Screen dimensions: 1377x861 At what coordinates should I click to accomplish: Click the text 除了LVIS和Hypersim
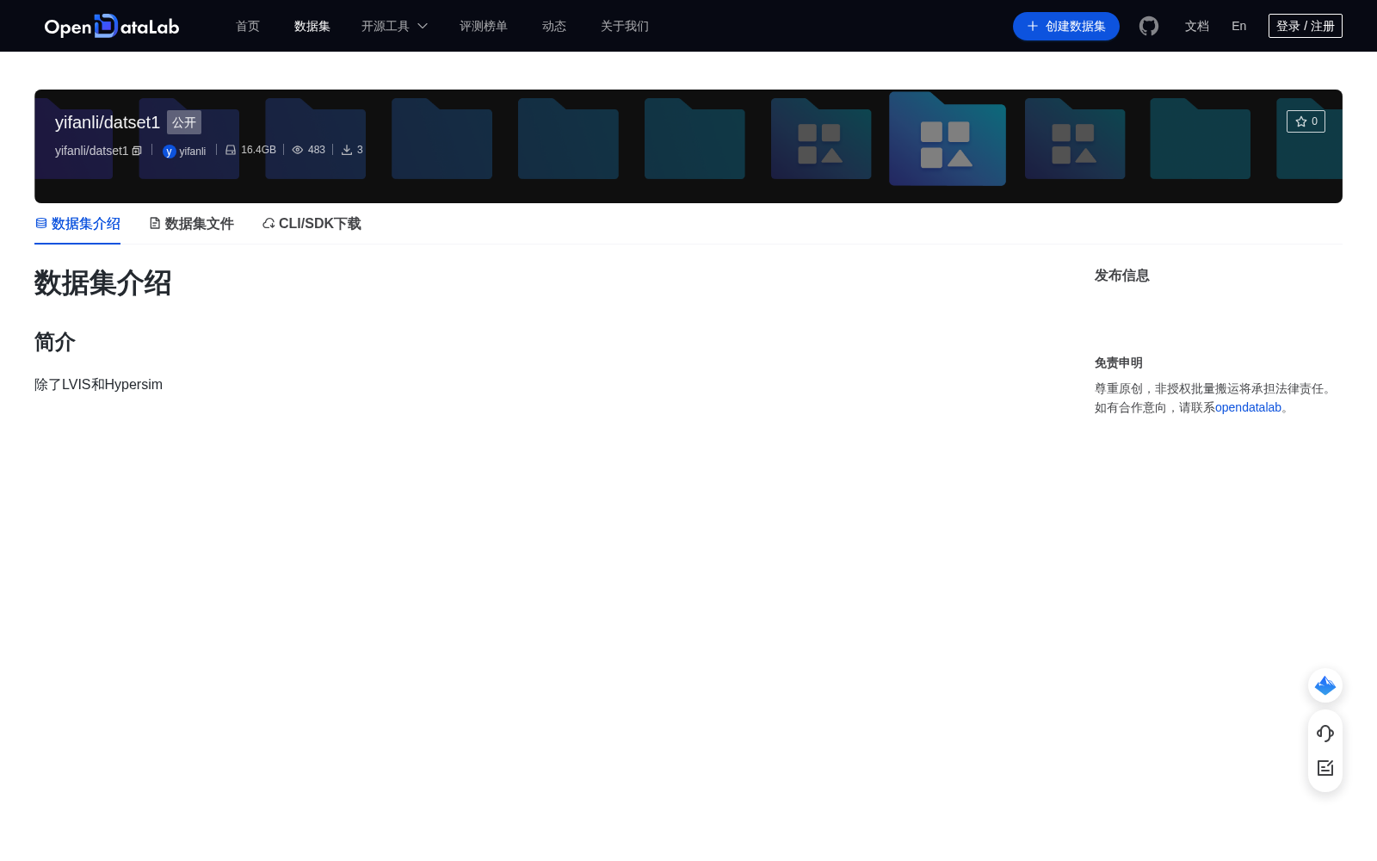pos(99,385)
